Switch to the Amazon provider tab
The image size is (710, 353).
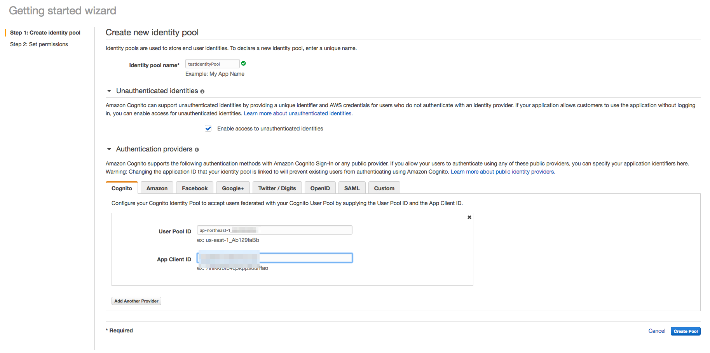coord(157,188)
